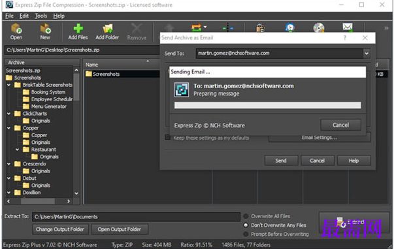Select Don't Overwrite Any Files option
Viewport: 394px width, 249px height.
pyautogui.click(x=246, y=225)
